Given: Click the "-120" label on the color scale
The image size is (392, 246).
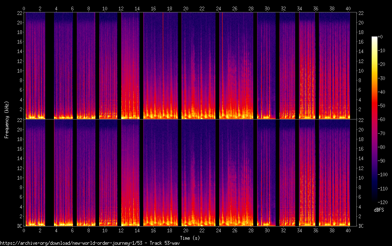Looking at the screenshot, I should click(x=382, y=203).
